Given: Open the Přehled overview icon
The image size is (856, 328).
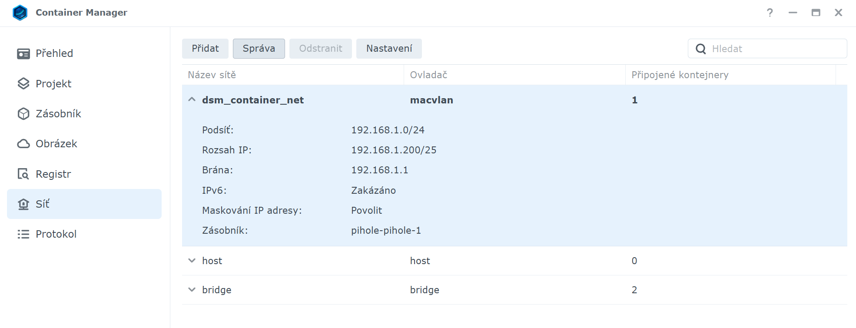Looking at the screenshot, I should click(23, 53).
